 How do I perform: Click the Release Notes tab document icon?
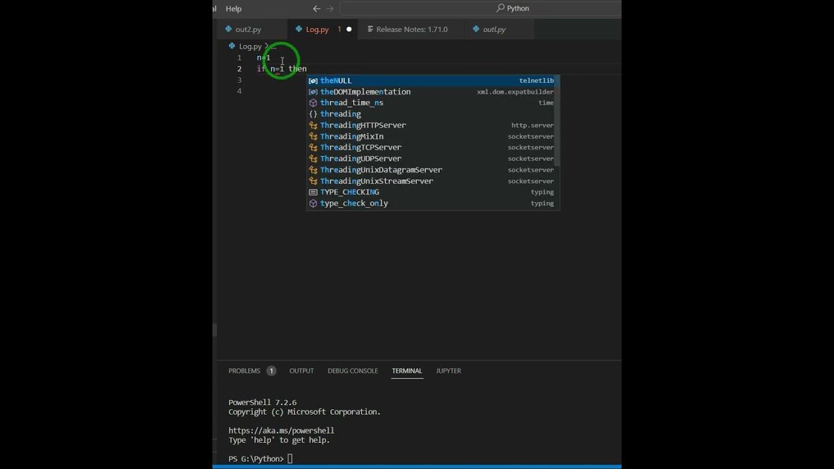point(370,29)
